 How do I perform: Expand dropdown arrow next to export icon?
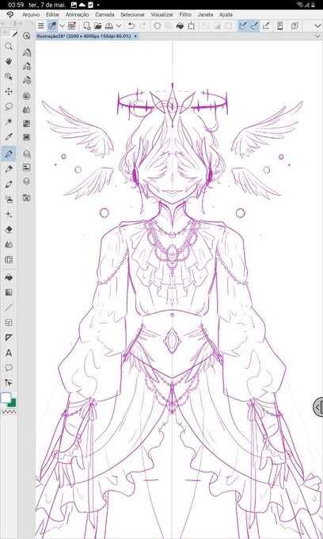[119, 26]
